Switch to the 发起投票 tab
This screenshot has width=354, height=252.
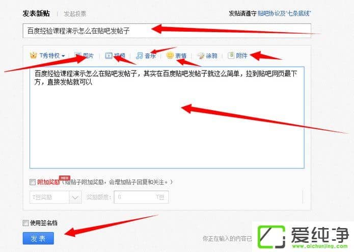coord(75,14)
